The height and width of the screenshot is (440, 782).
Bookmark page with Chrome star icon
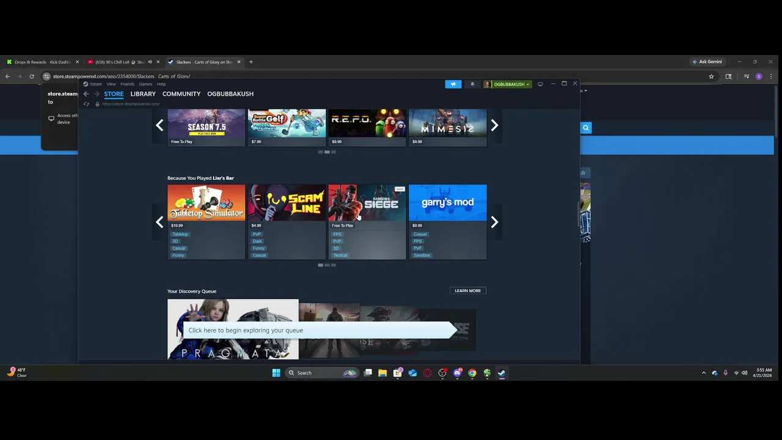711,76
